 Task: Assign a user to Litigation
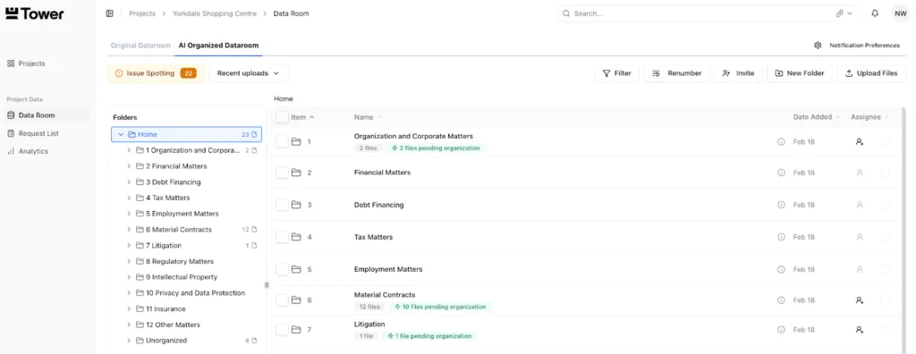pyautogui.click(x=860, y=330)
